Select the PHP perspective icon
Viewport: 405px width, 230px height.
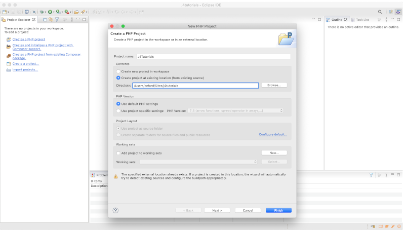[x=398, y=12]
